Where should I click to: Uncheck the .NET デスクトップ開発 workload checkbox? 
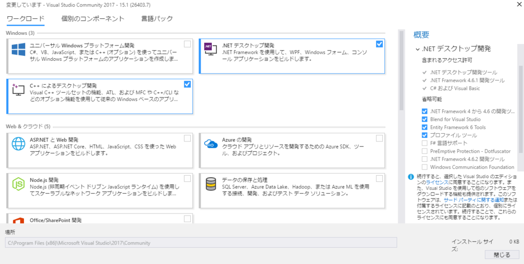tap(379, 44)
